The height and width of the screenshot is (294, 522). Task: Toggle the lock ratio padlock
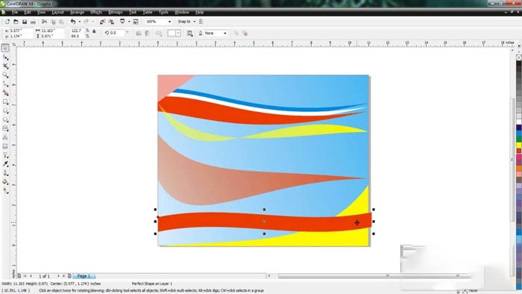[94, 31]
